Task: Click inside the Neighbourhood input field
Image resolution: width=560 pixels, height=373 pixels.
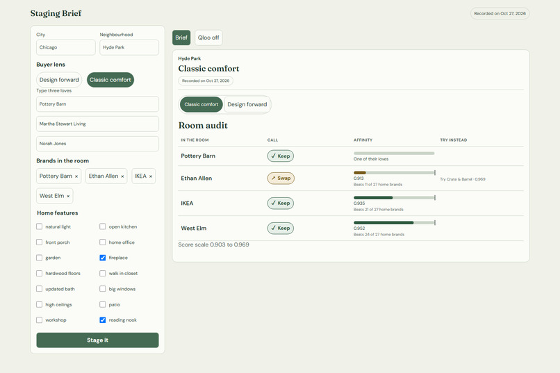Action: tap(129, 47)
